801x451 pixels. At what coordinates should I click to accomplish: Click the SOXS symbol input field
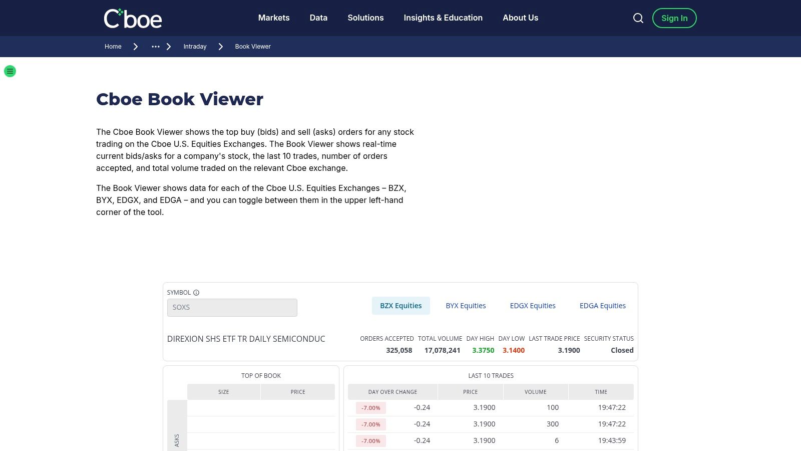point(232,307)
